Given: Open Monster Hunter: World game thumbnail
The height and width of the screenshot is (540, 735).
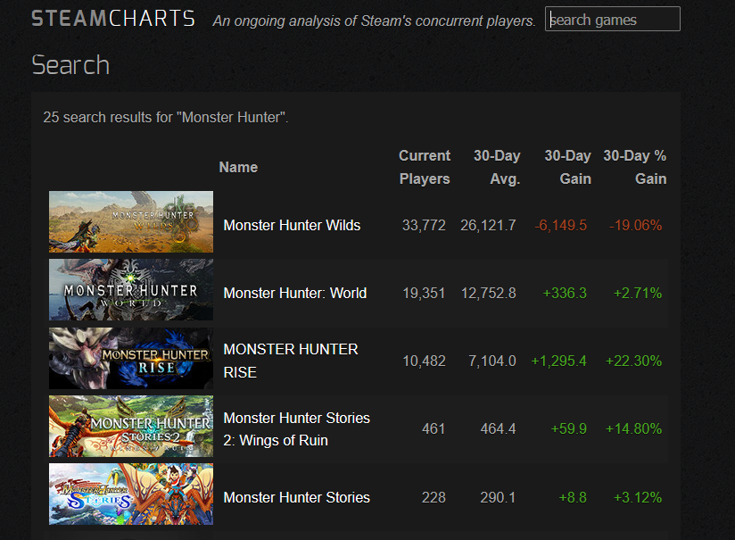Looking at the screenshot, I should 131,289.
